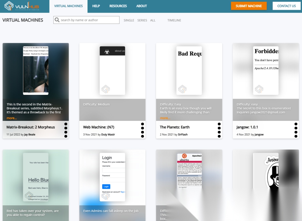Click the search magnifier icon
This screenshot has height=221, width=302.
click(x=57, y=20)
